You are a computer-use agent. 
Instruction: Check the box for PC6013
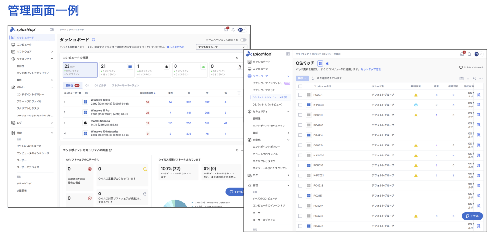(300, 145)
